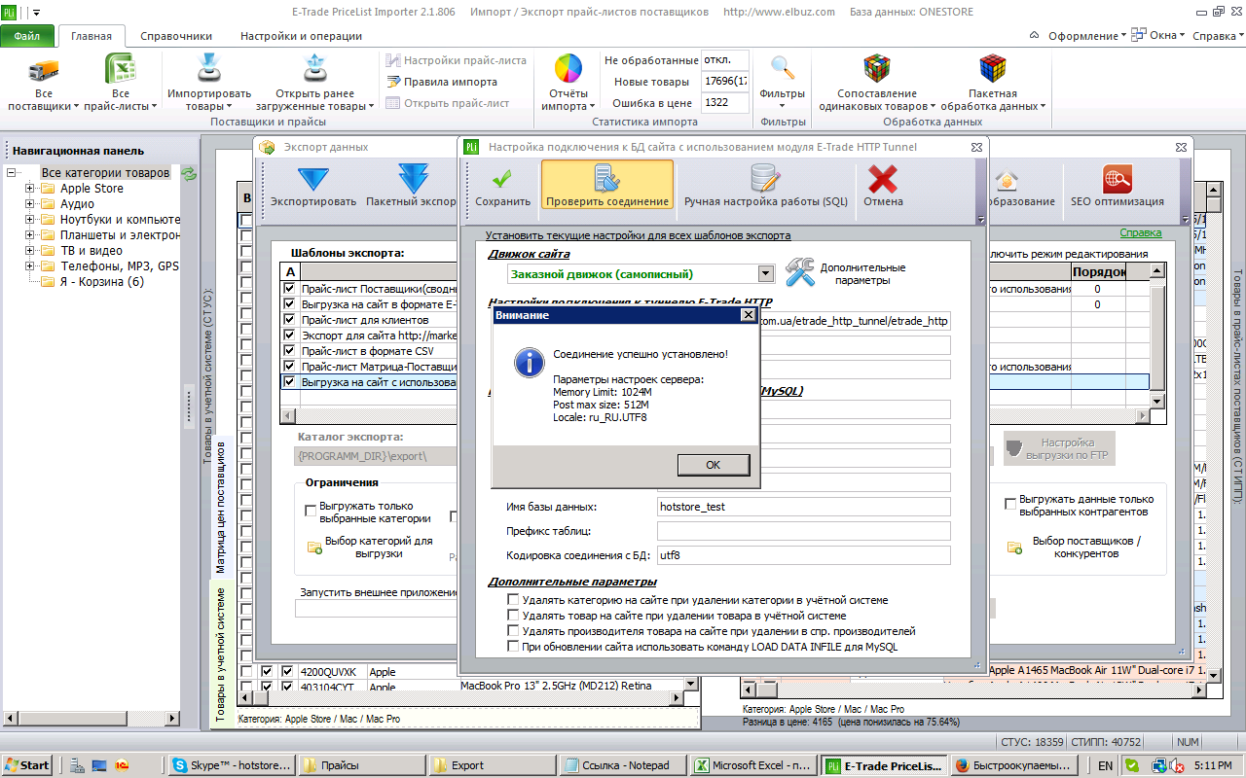Open the Файл menu
Image resolution: width=1246 pixels, height=778 pixels.
click(27, 36)
